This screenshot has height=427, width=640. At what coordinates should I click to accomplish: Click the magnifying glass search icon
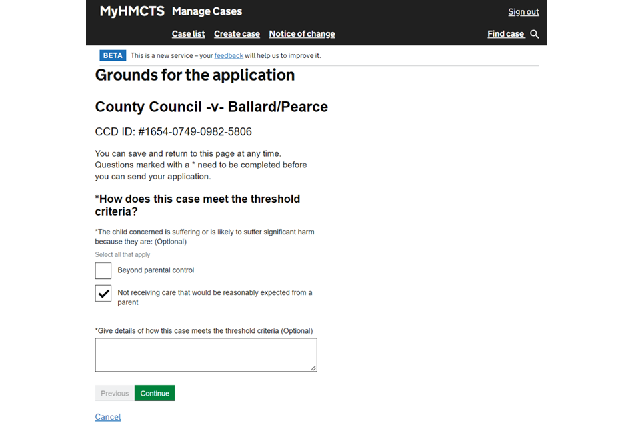click(x=534, y=34)
